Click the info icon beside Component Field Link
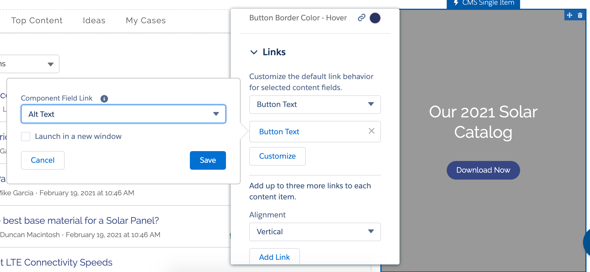590x272 pixels. click(104, 99)
